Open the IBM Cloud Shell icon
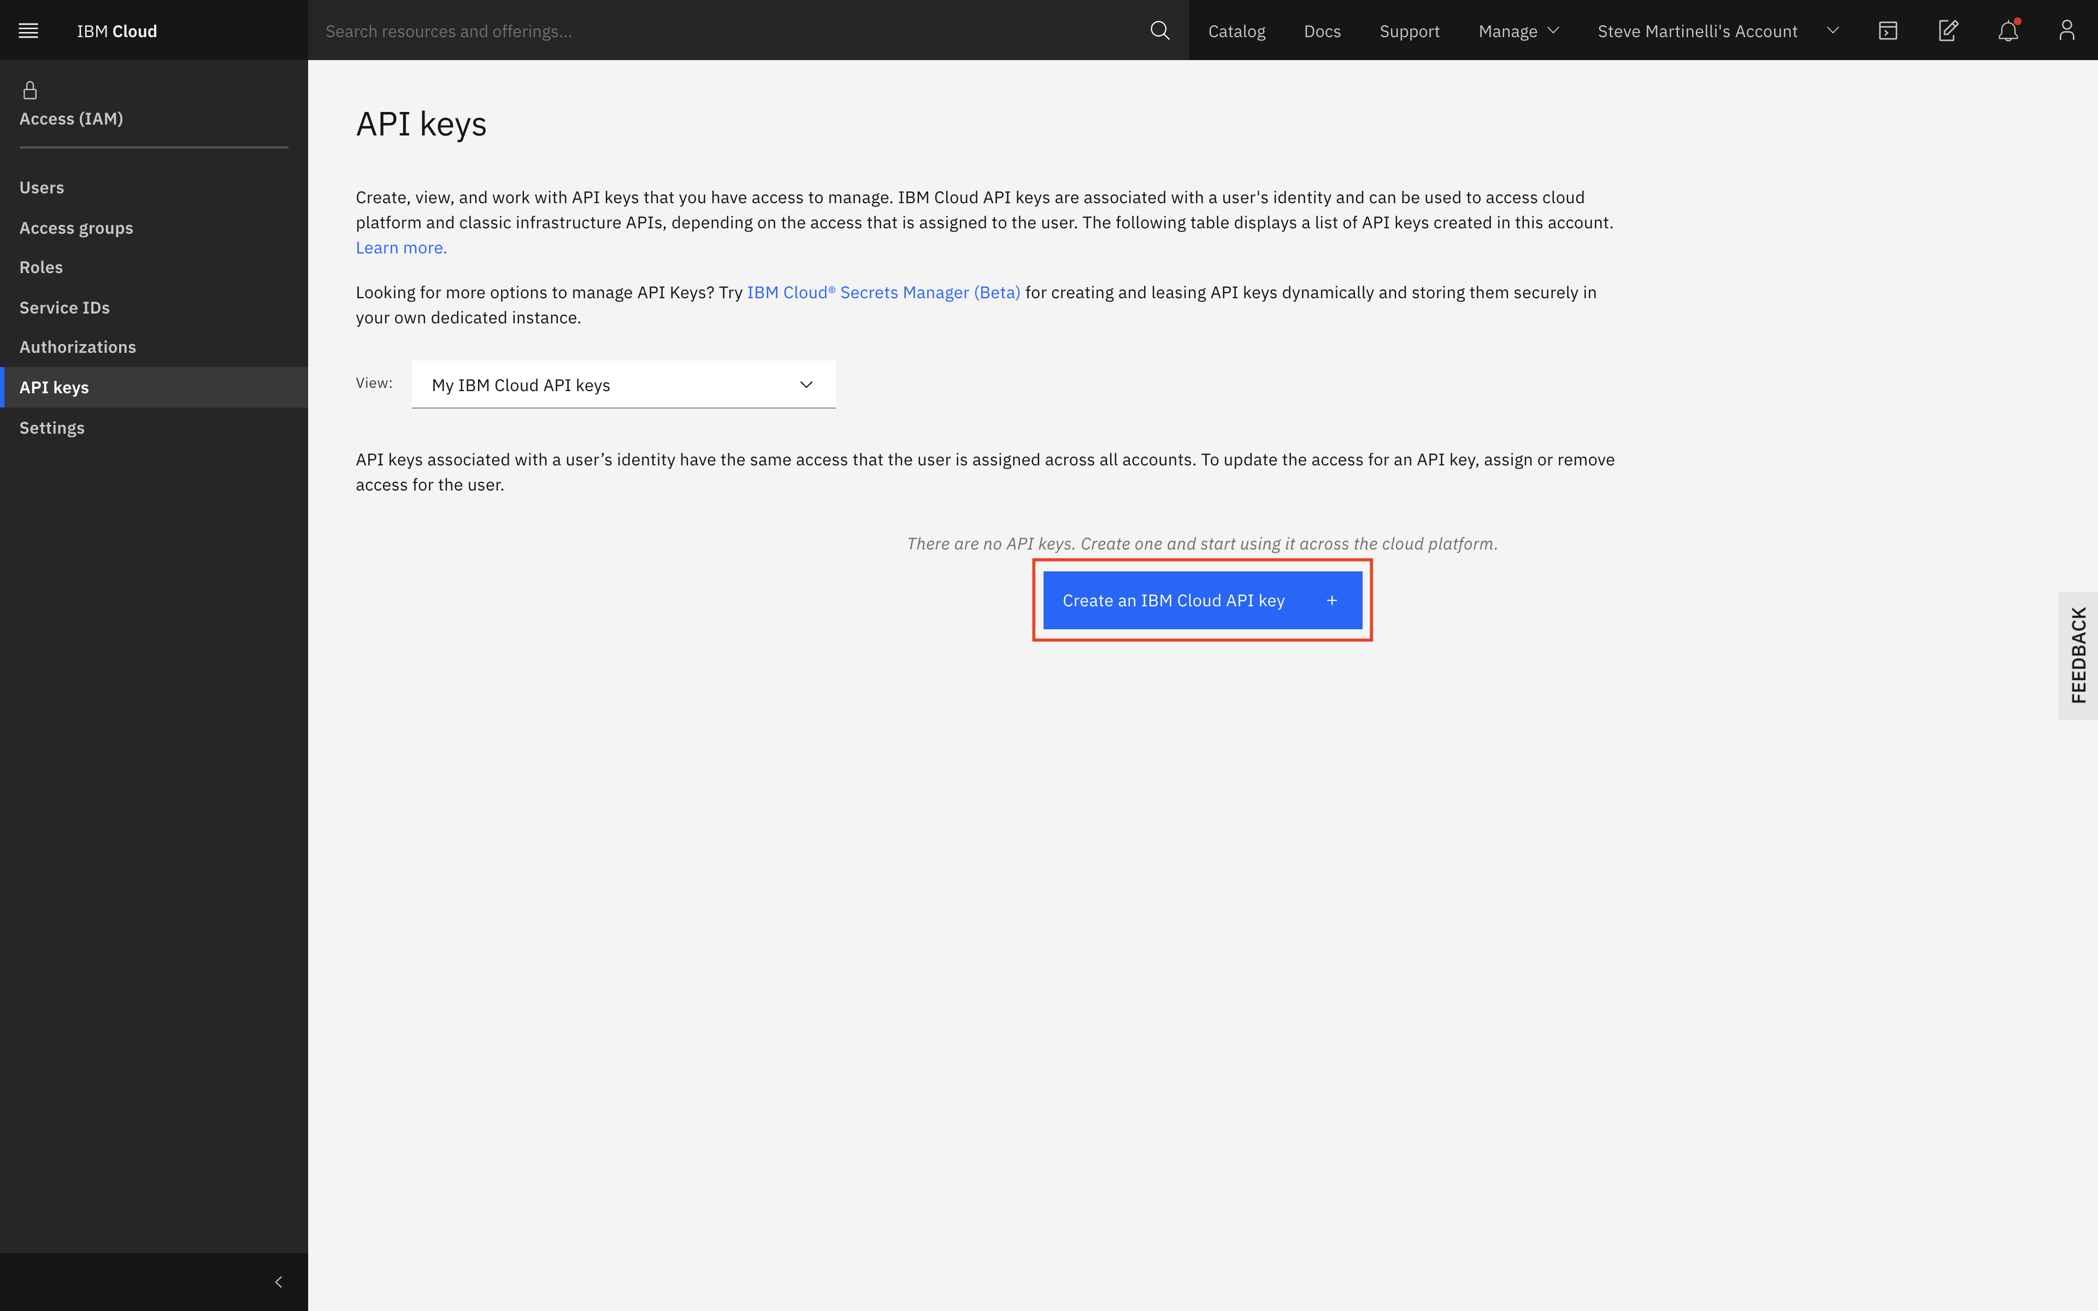This screenshot has width=2098, height=1311. pyautogui.click(x=1887, y=31)
